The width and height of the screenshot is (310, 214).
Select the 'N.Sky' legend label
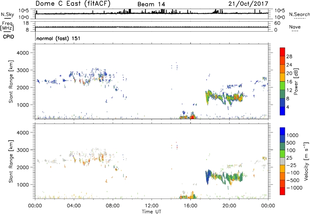7,14
